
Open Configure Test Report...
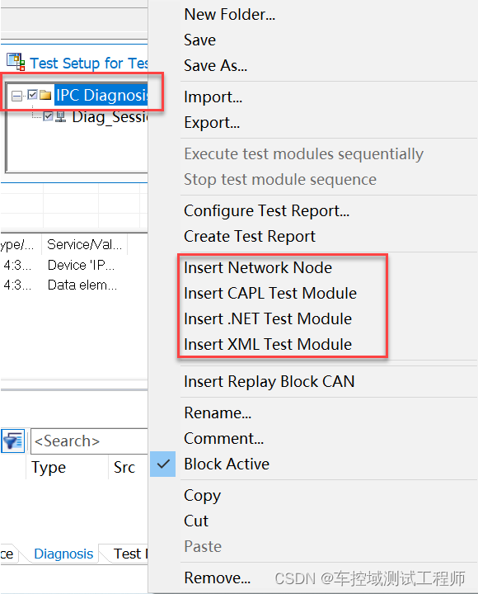266,211
